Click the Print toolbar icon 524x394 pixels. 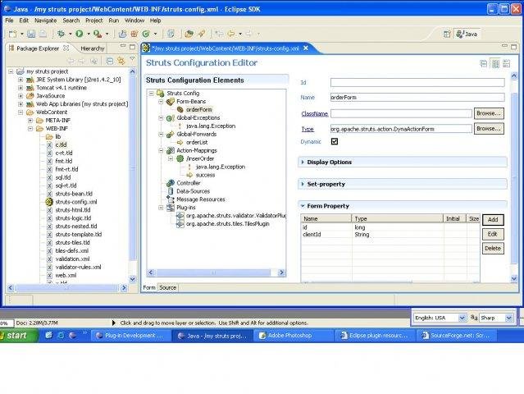43,34
